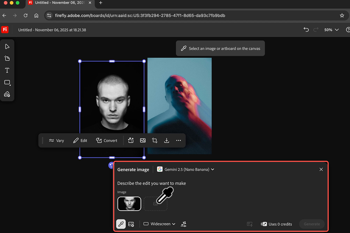The width and height of the screenshot is (350, 233).
Task: Crop the selected portrait image
Action: click(x=155, y=140)
